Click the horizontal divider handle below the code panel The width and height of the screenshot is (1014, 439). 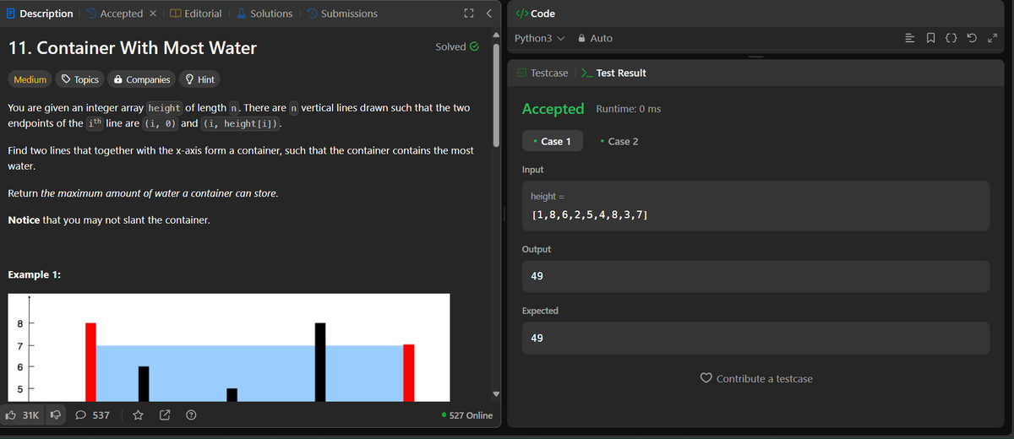click(755, 57)
